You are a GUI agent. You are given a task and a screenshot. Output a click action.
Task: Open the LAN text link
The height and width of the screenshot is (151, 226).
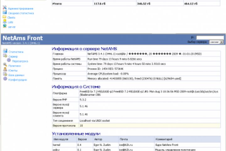pos(10,22)
